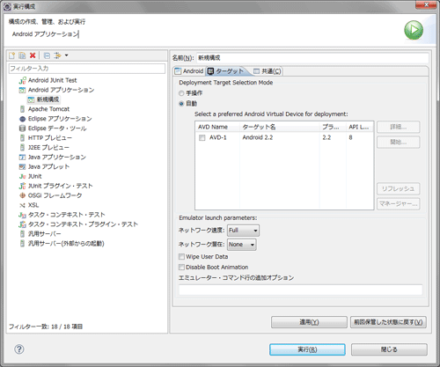Click the Java アプリケーション icon
The width and height of the screenshot is (440, 367).
23,158
